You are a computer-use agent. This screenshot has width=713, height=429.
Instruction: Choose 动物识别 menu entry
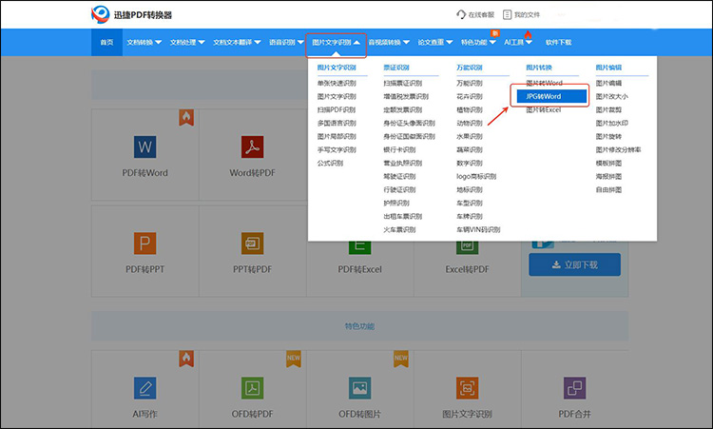coord(470,123)
